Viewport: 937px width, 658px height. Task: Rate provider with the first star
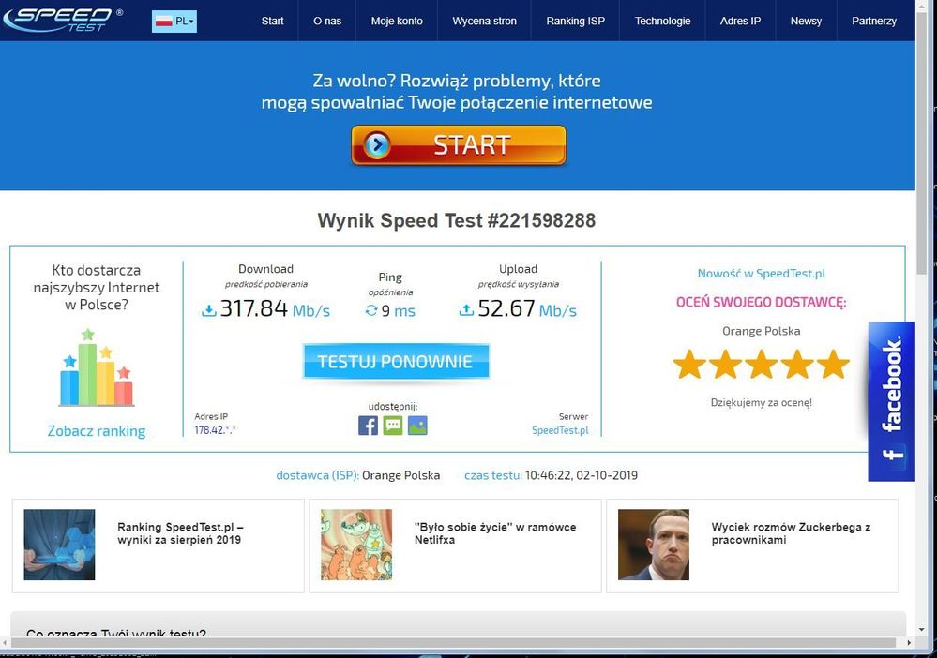tap(691, 365)
